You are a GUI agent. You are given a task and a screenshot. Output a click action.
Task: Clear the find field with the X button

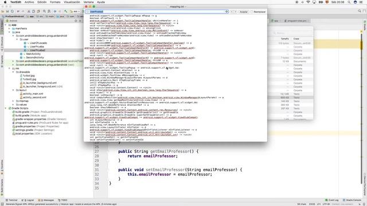pyautogui.click(x=227, y=11)
